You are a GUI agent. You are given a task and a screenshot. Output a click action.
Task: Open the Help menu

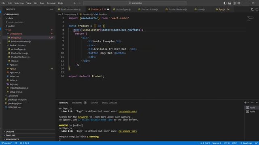pyautogui.click(x=60, y=3)
